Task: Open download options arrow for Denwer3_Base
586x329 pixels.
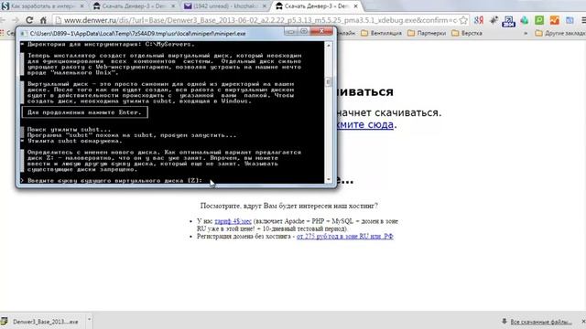Action: click(x=89, y=320)
